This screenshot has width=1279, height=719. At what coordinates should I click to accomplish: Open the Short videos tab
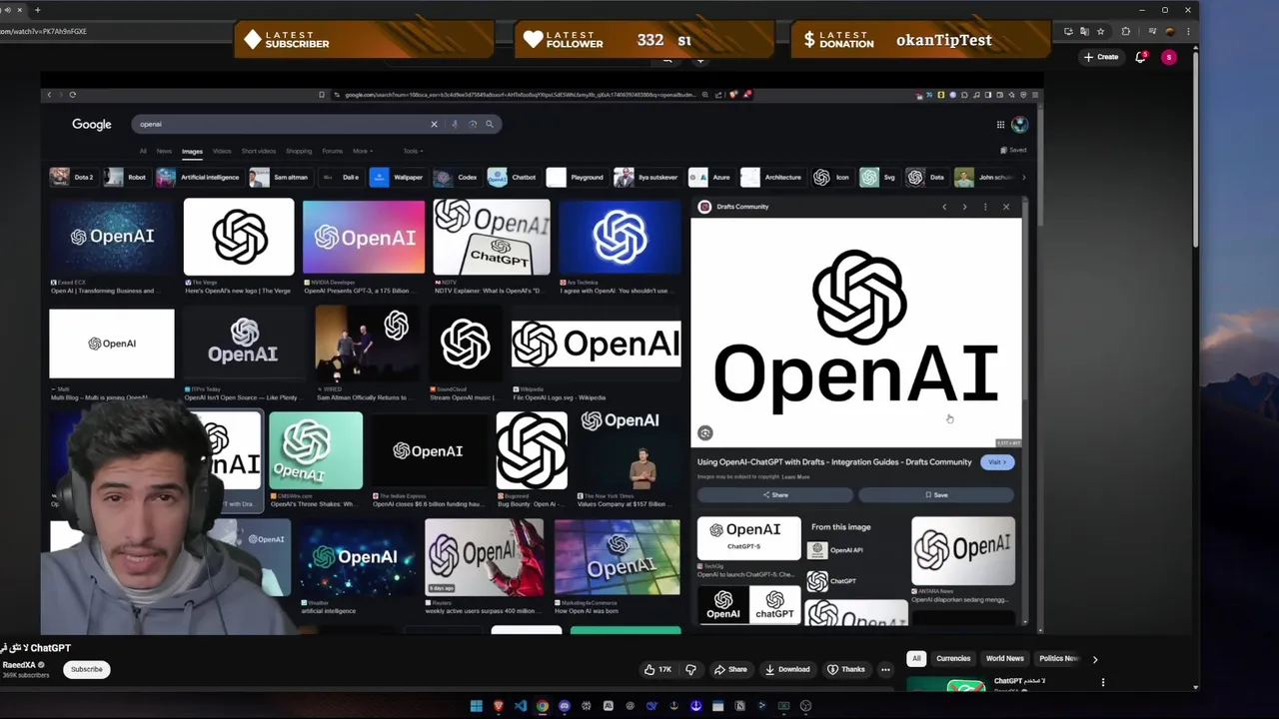point(258,151)
